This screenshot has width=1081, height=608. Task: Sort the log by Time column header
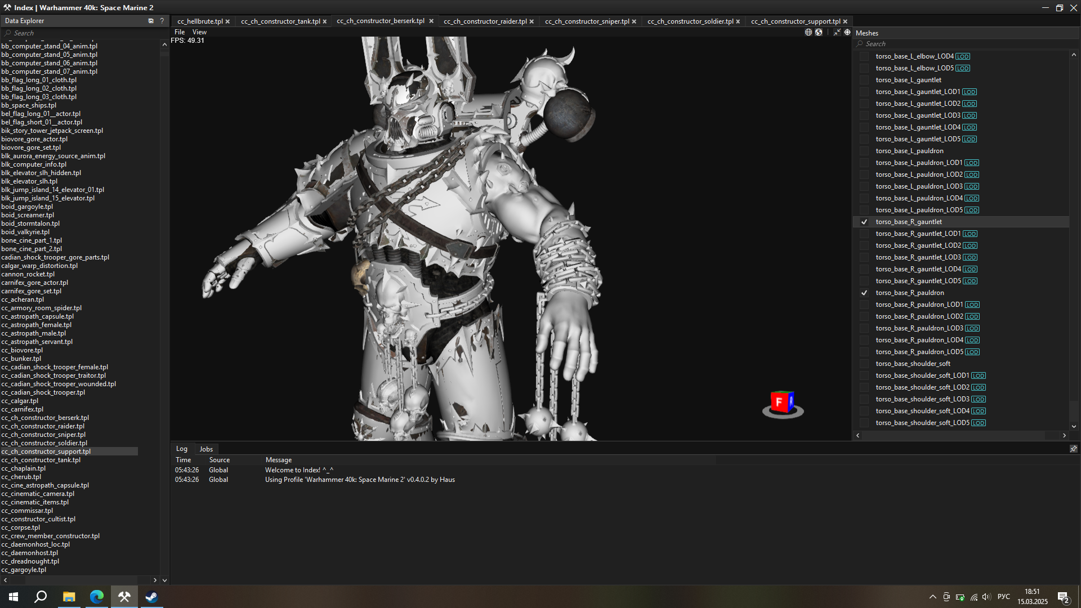pos(184,460)
